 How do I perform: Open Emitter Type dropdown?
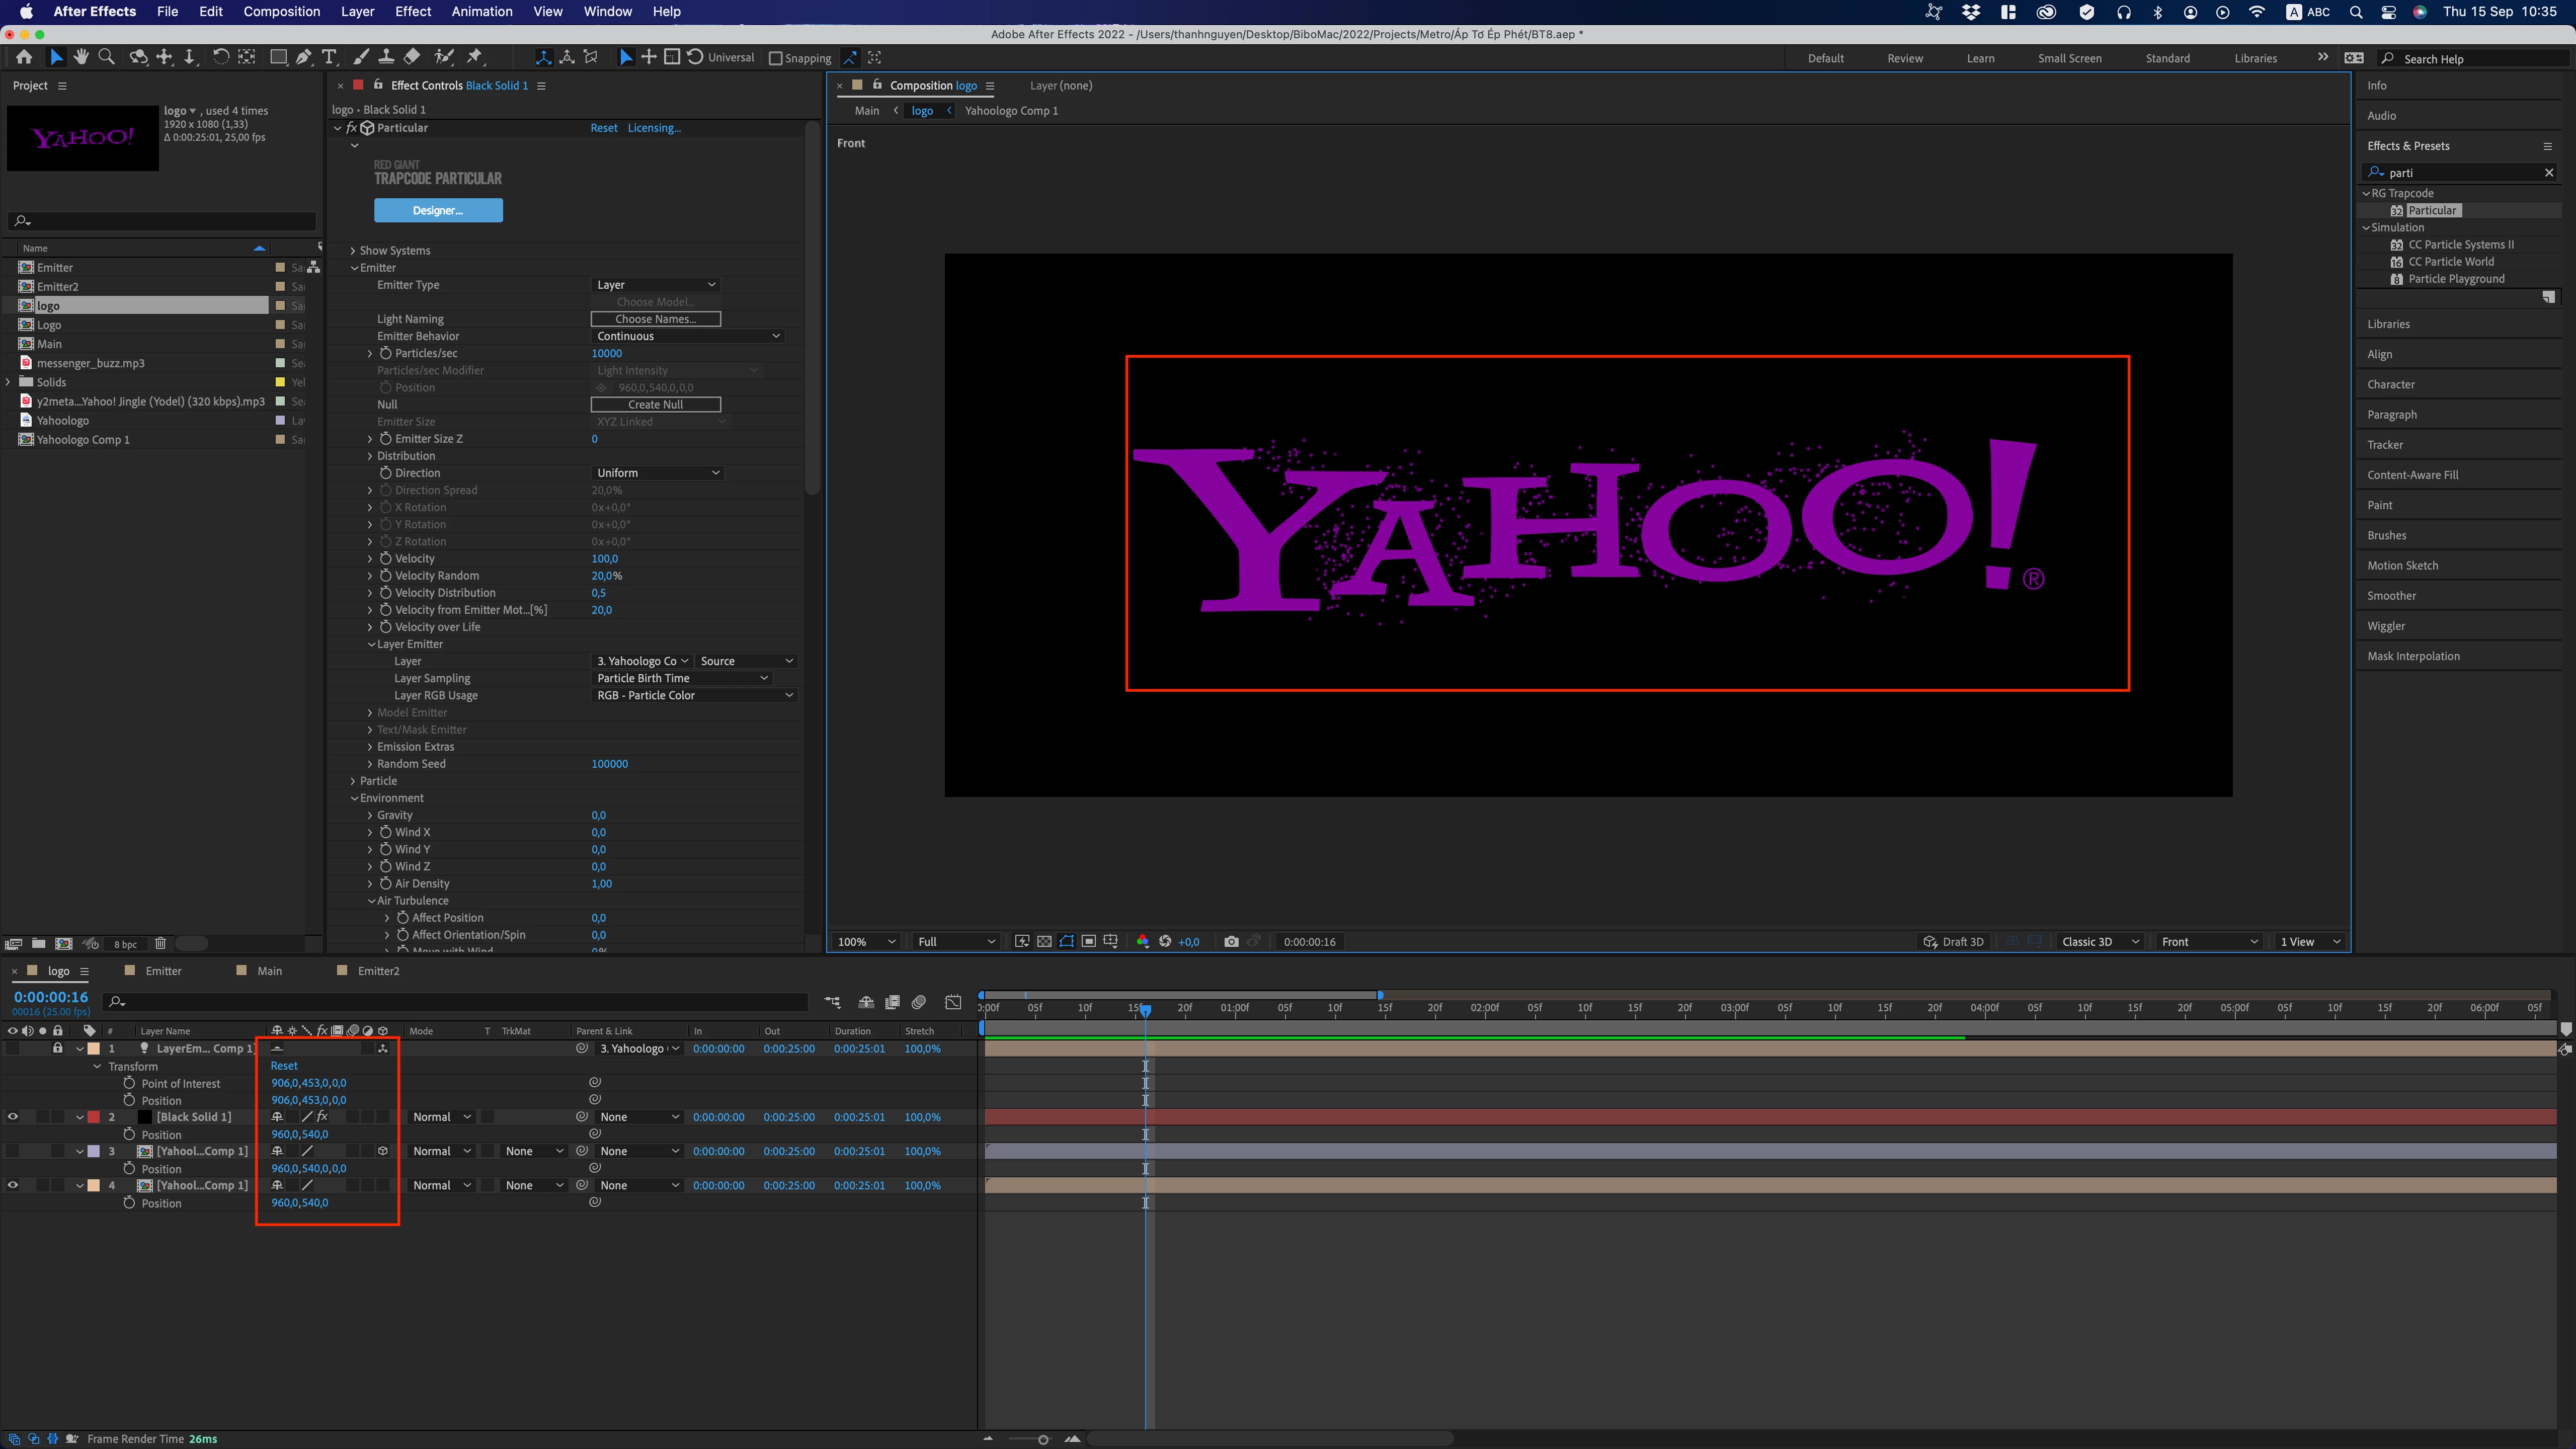pos(656,285)
